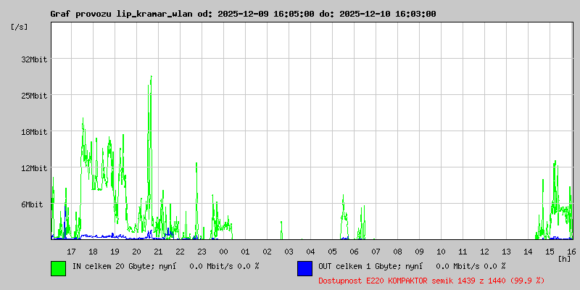Click the tallest green traffic peak near 28Mbit
Image resolution: width=580 pixels, height=290 pixels.
coord(151,77)
